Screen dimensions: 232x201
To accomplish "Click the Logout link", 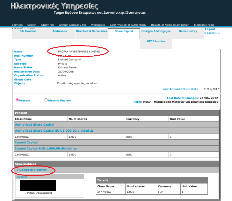I will 210,29.
